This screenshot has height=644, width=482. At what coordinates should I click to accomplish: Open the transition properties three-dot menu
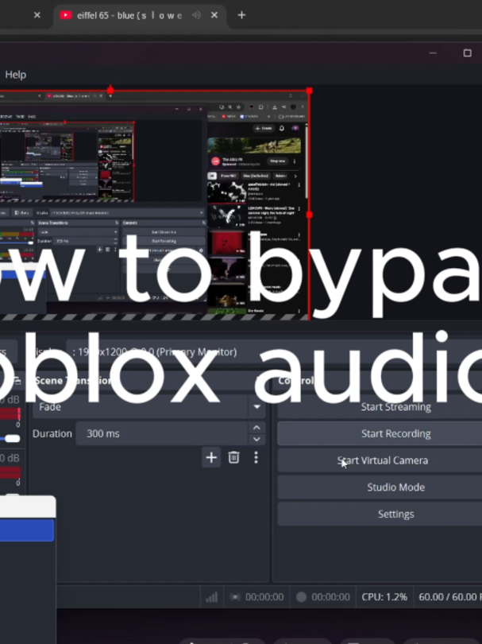[x=256, y=457]
